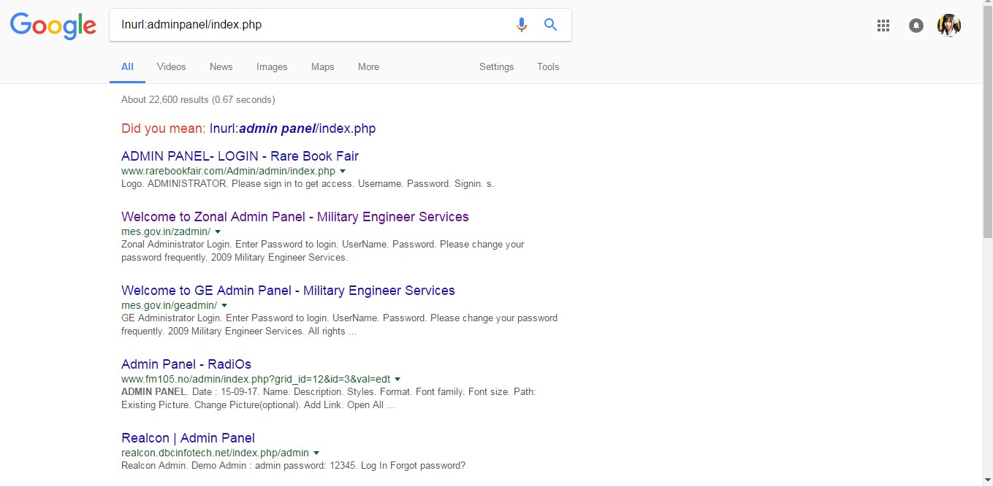Viewport: 993px width, 487px height.
Task: Open the Rare Book Fair admin login result
Action: tap(240, 156)
